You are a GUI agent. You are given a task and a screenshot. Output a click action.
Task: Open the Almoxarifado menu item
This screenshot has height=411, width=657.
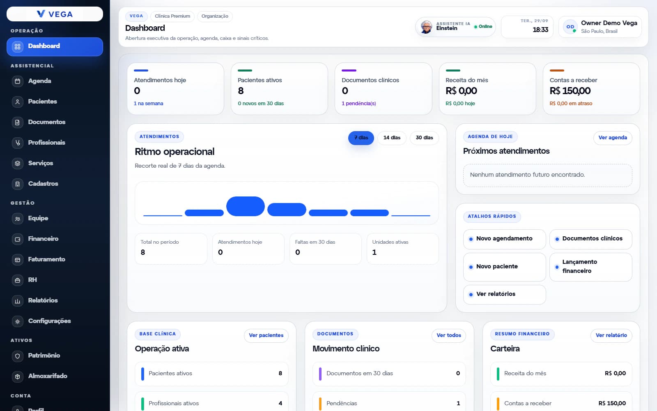[55, 376]
